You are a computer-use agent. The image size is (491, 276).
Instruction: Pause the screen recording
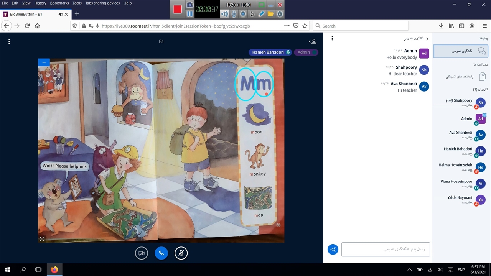tap(190, 14)
